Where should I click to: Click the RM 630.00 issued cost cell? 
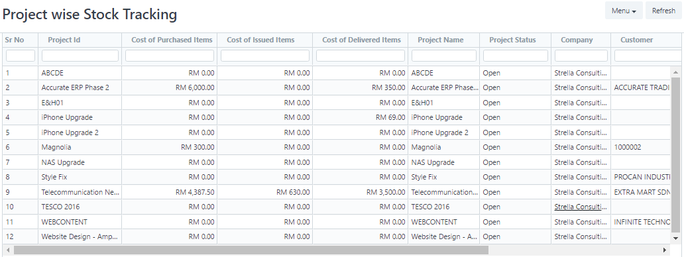coord(265,192)
